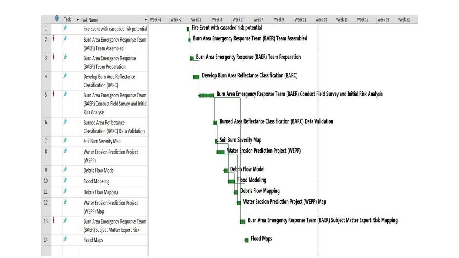Select the Flood Maps Gantt bar

(x=246, y=240)
